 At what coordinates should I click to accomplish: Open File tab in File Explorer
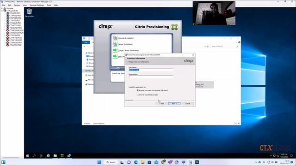point(86,42)
